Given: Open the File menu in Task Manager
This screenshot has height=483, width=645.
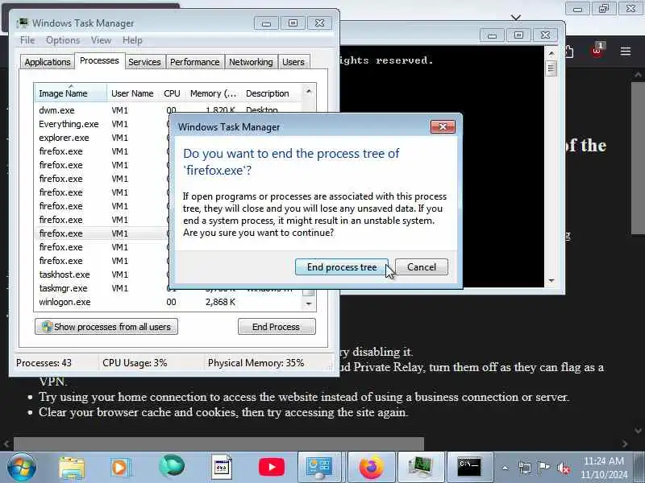Looking at the screenshot, I should coord(27,40).
